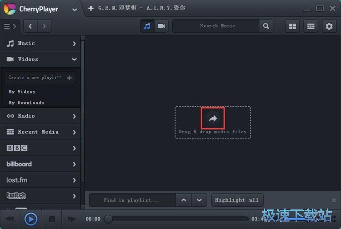Image resolution: width=341 pixels, height=229 pixels.
Task: Collapse Videos chevron arrow
Action: (x=74, y=60)
